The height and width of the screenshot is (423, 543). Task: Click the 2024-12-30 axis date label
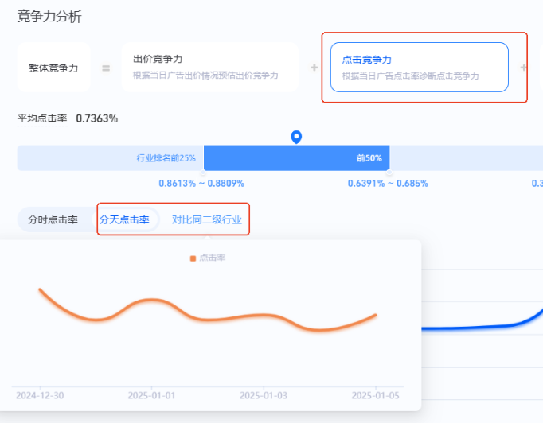(x=40, y=395)
